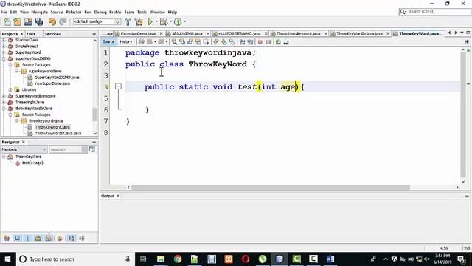
Task: Switch to the History view of the editor
Action: click(x=126, y=42)
